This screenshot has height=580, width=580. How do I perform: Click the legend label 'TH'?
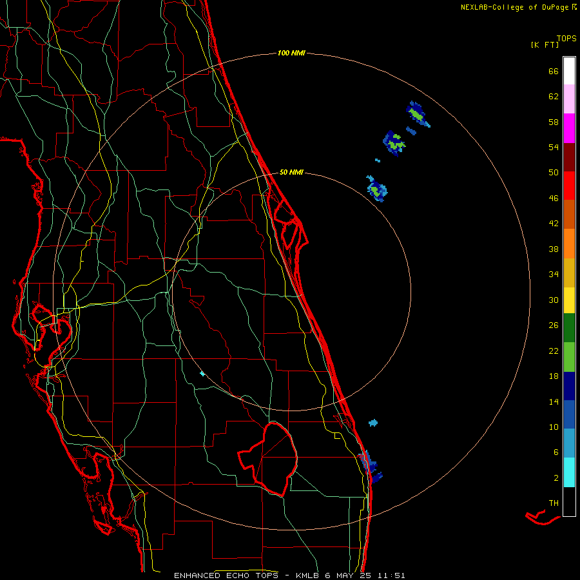click(x=554, y=503)
